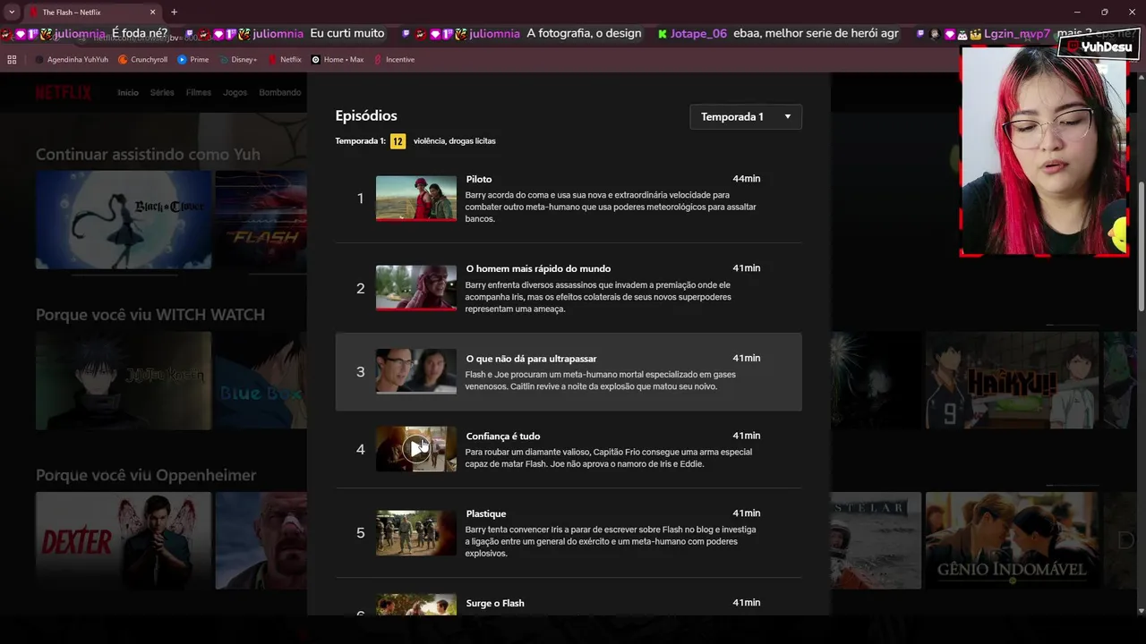Click the age rating 12 badge
Screen dimensions: 1146x644
(398, 141)
